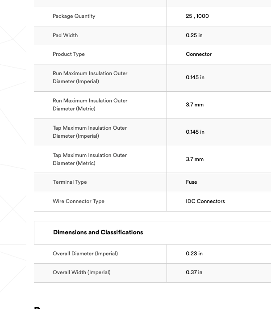271x309 pixels.
Task: Select the 0.25 in pad width value
Action: coord(194,35)
